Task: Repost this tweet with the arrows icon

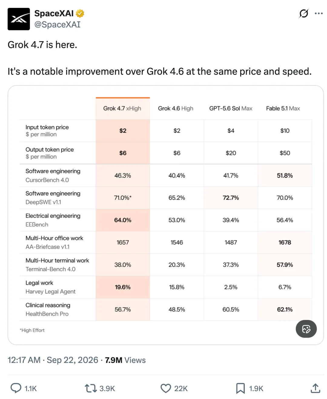Action: (91, 388)
